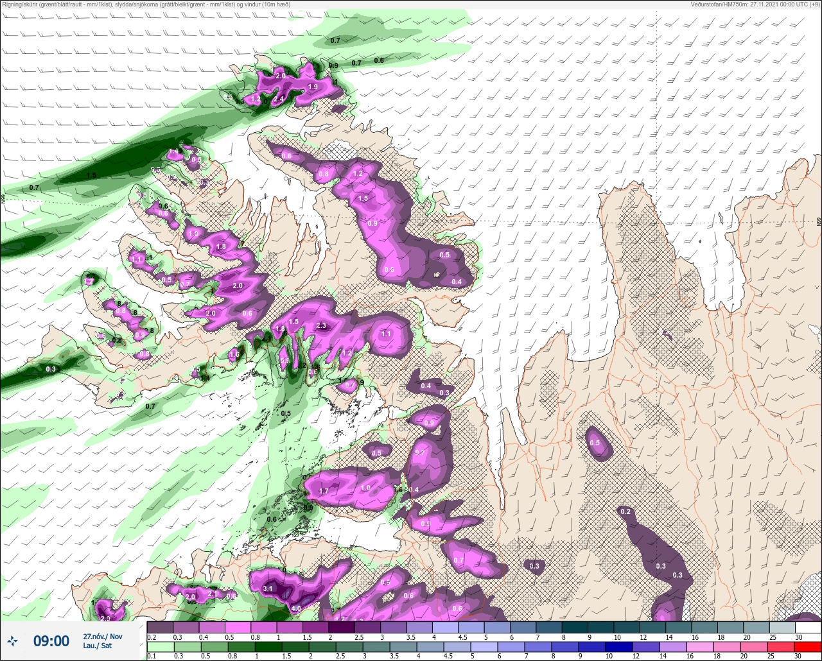Click the 3.1 snowfall value on the map
This screenshot has height=661, width=822.
tap(268, 588)
